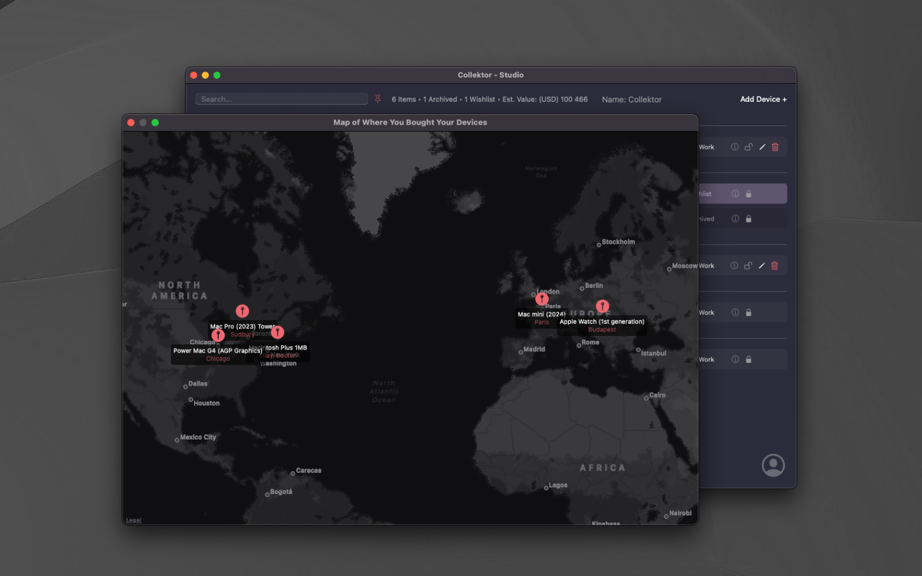
Task: Click the red trash icon in topmost Work row
Action: click(775, 147)
